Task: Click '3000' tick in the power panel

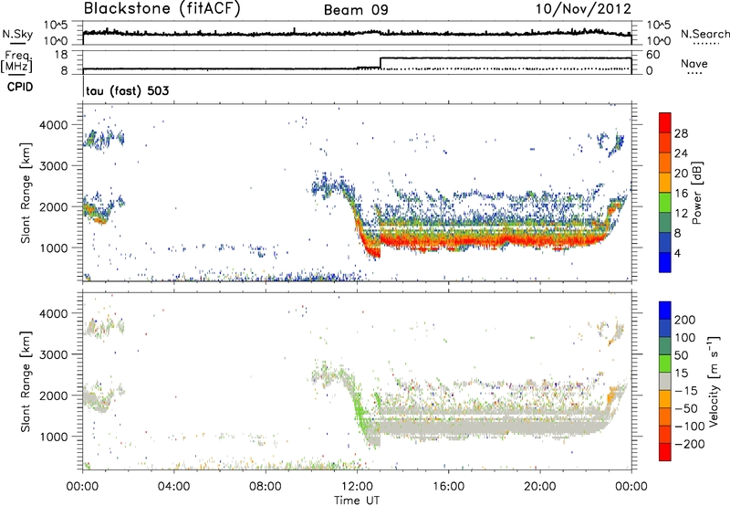Action: point(53,166)
